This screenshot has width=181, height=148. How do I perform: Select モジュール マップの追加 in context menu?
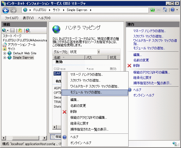click(95, 93)
